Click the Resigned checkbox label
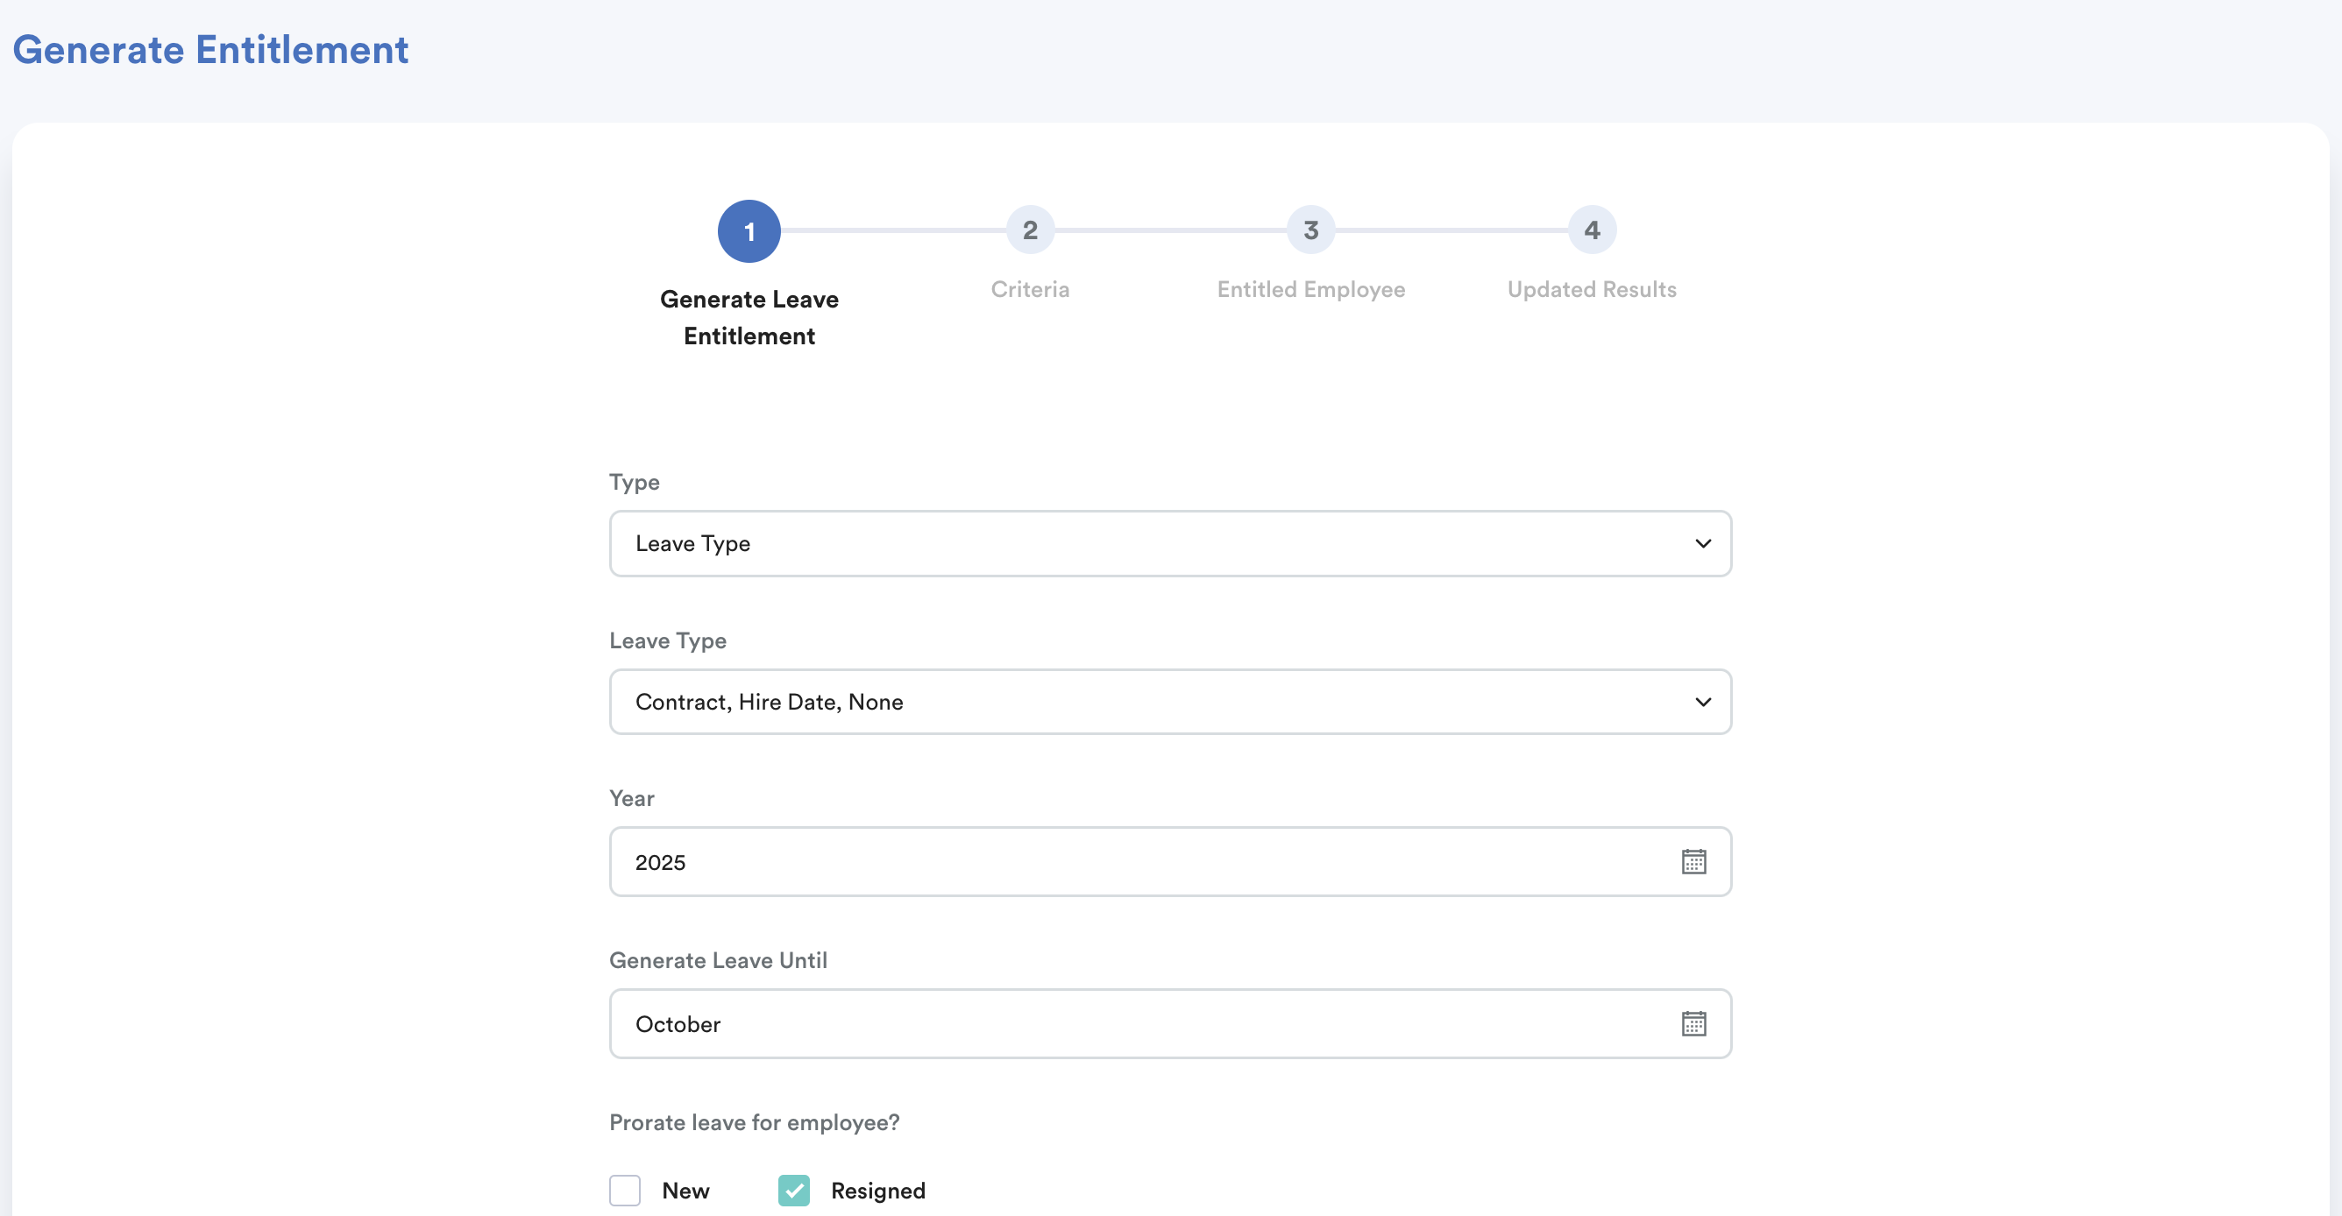Image resolution: width=2342 pixels, height=1216 pixels. (877, 1191)
